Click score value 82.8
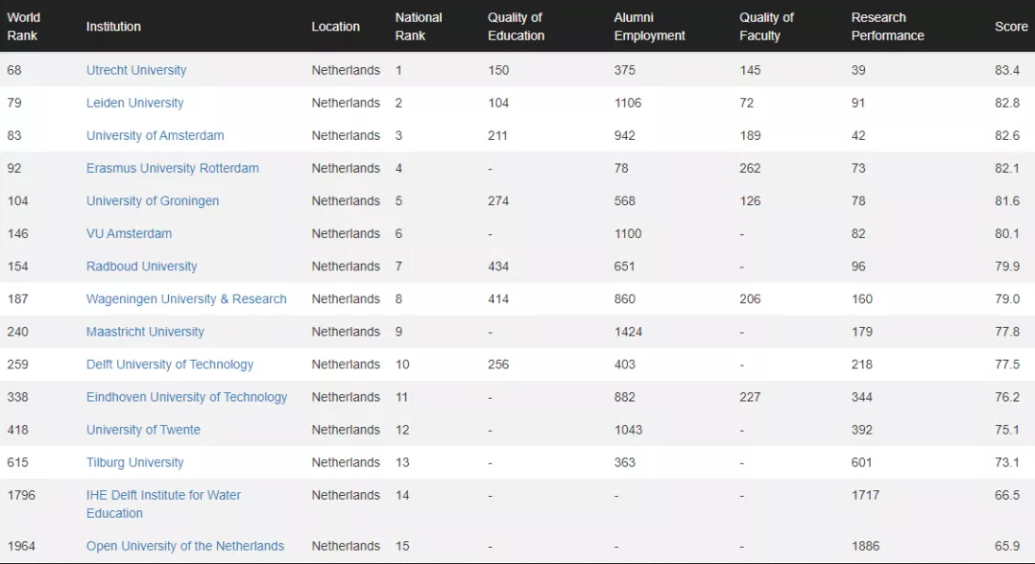The image size is (1035, 564). pos(1007,103)
